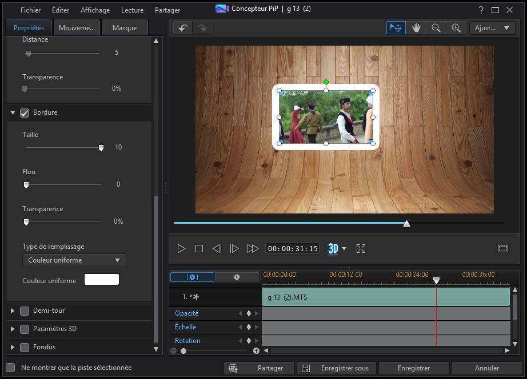The width and height of the screenshot is (527, 379).
Task: Open the Affichage menu
Action: click(x=95, y=10)
